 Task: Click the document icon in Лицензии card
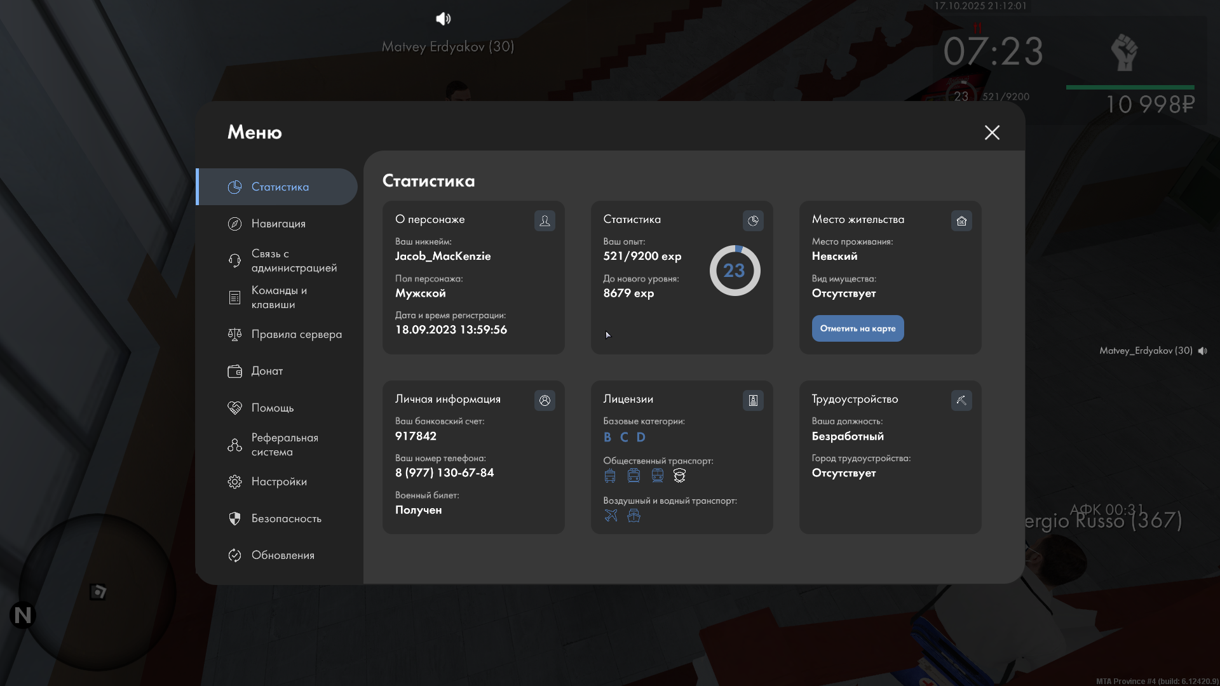pyautogui.click(x=753, y=400)
